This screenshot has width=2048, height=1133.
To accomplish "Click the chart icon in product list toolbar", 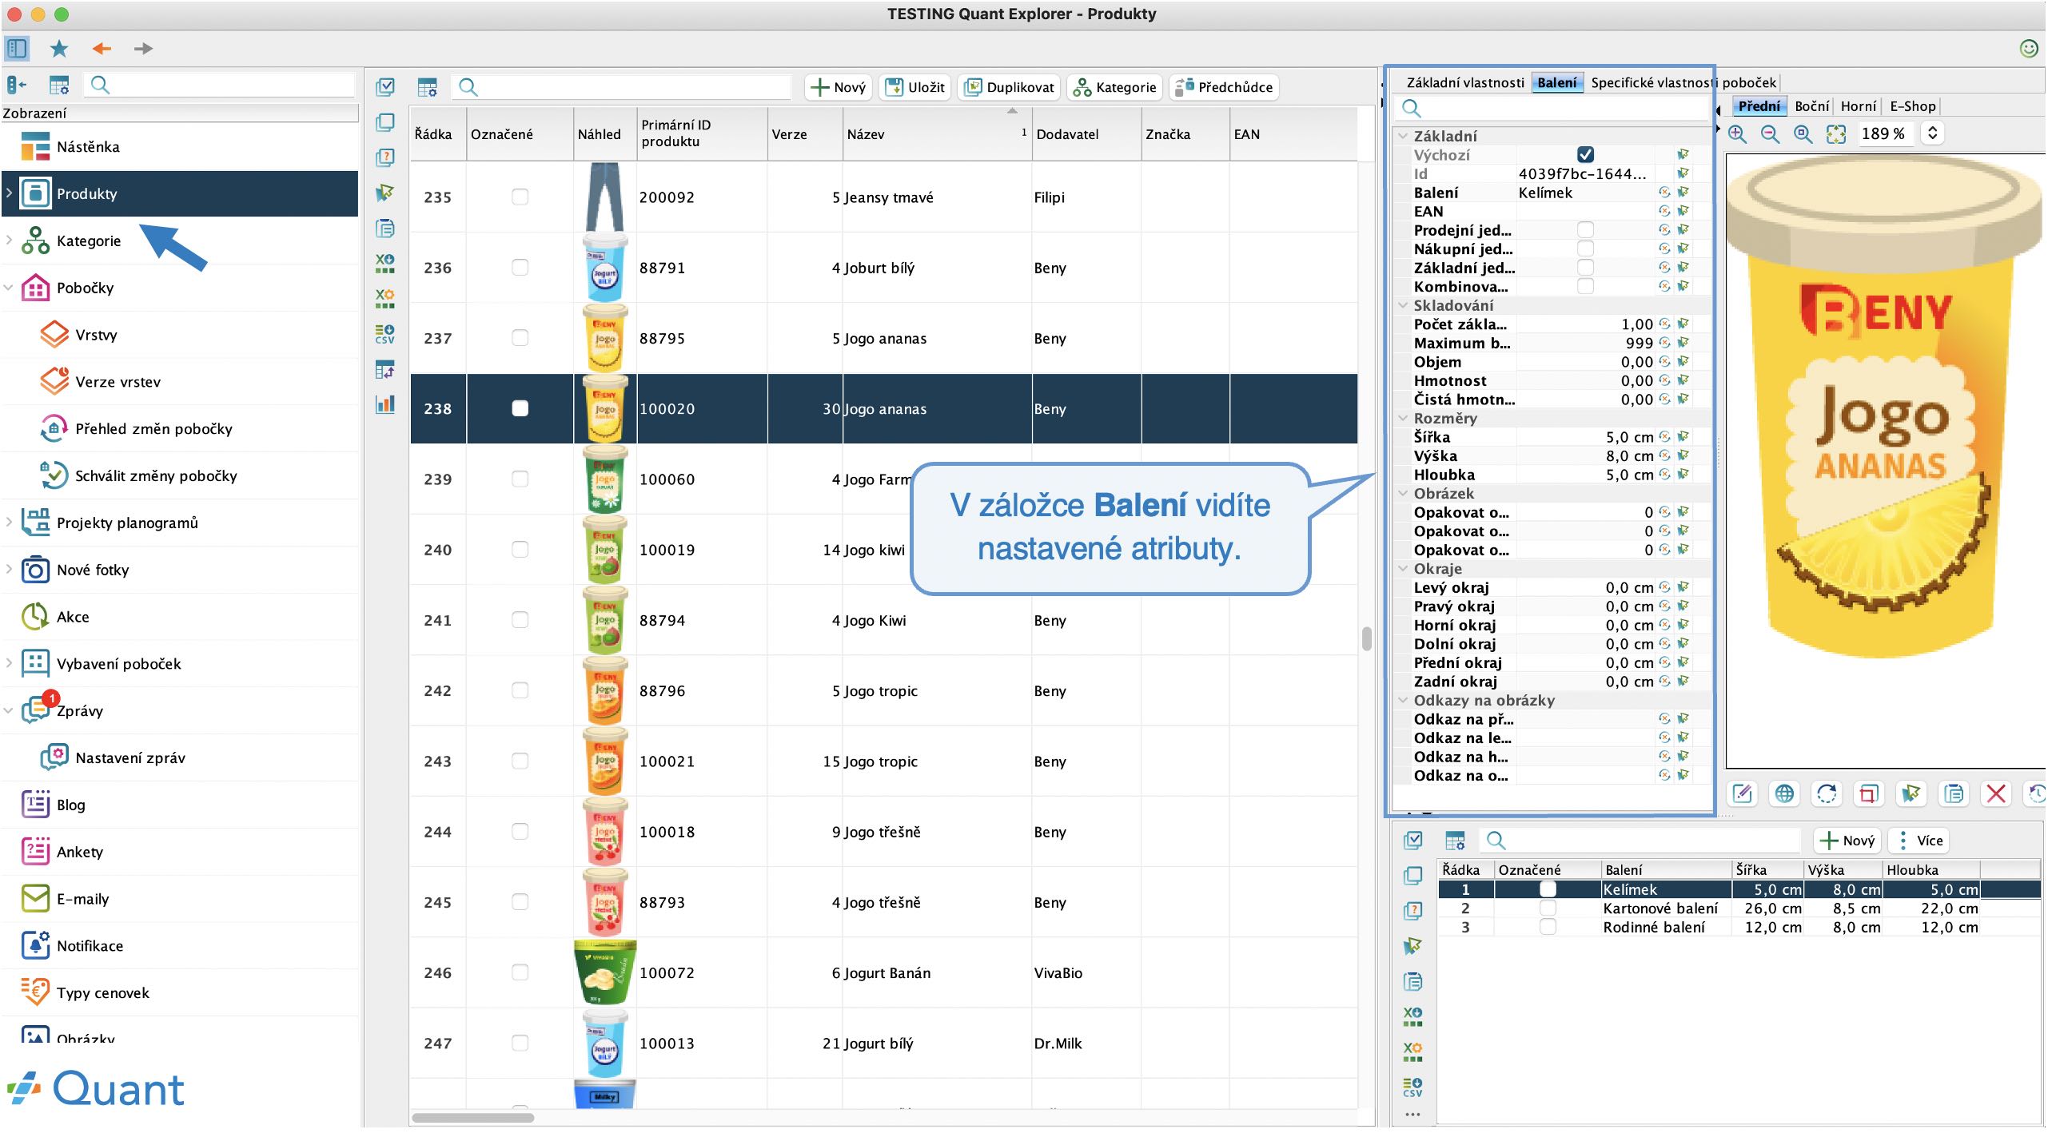I will (x=385, y=404).
